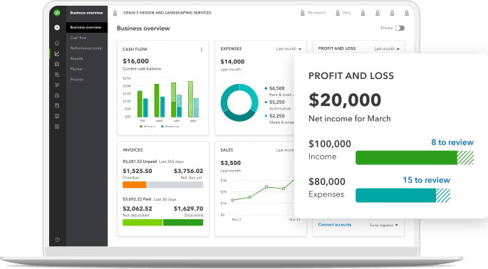Click the 15 to review link
The image size is (488, 269).
[427, 180]
